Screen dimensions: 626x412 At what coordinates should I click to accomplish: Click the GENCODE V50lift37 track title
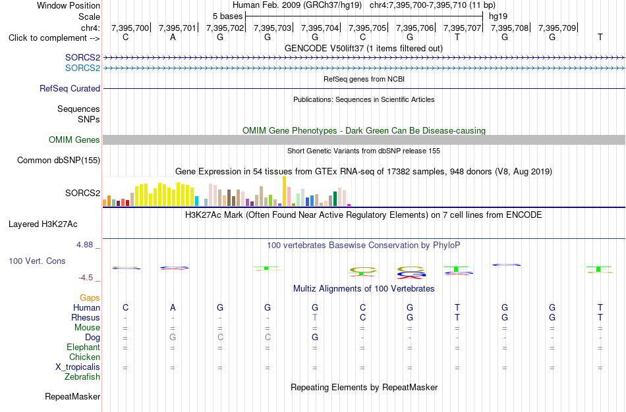click(364, 48)
